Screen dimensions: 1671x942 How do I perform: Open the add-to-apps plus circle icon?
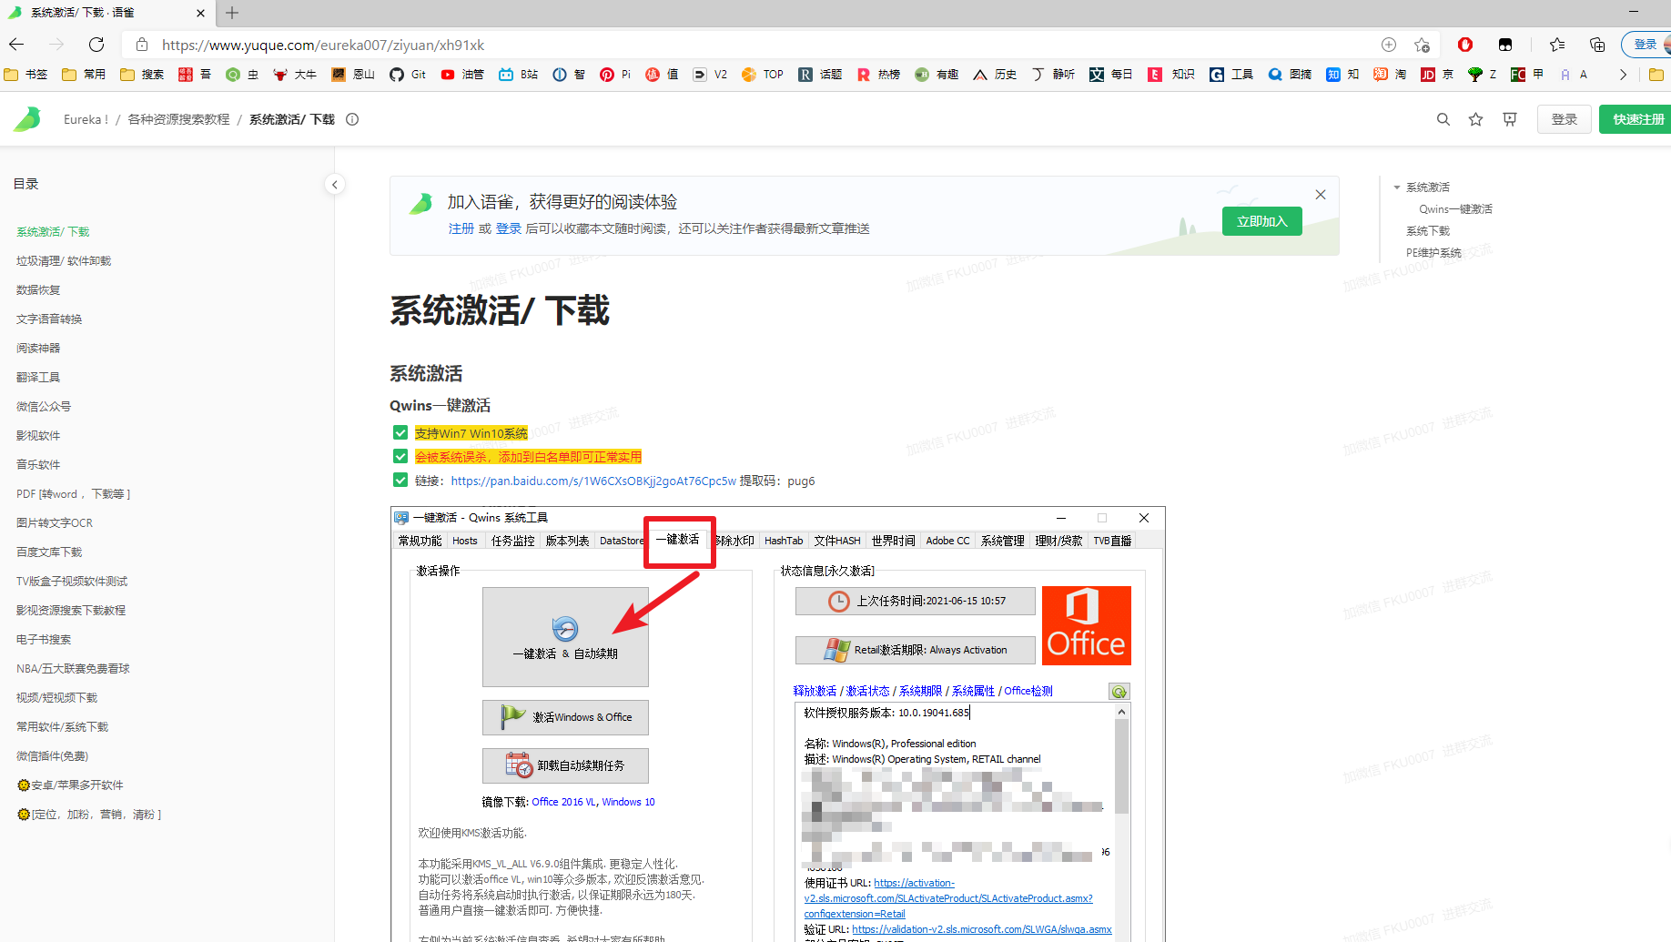(x=1389, y=45)
